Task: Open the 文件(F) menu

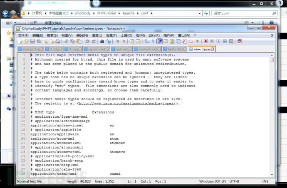Action: 23,35
